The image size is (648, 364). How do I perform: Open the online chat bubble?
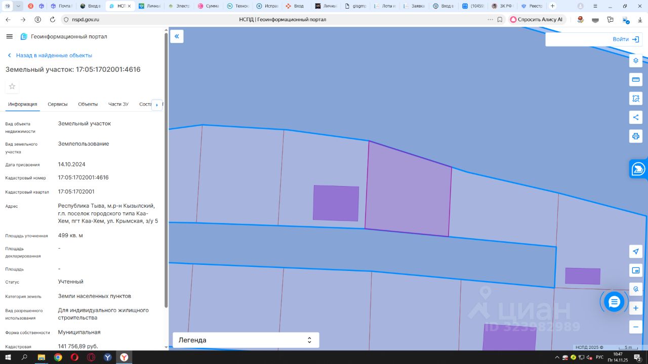pyautogui.click(x=614, y=302)
